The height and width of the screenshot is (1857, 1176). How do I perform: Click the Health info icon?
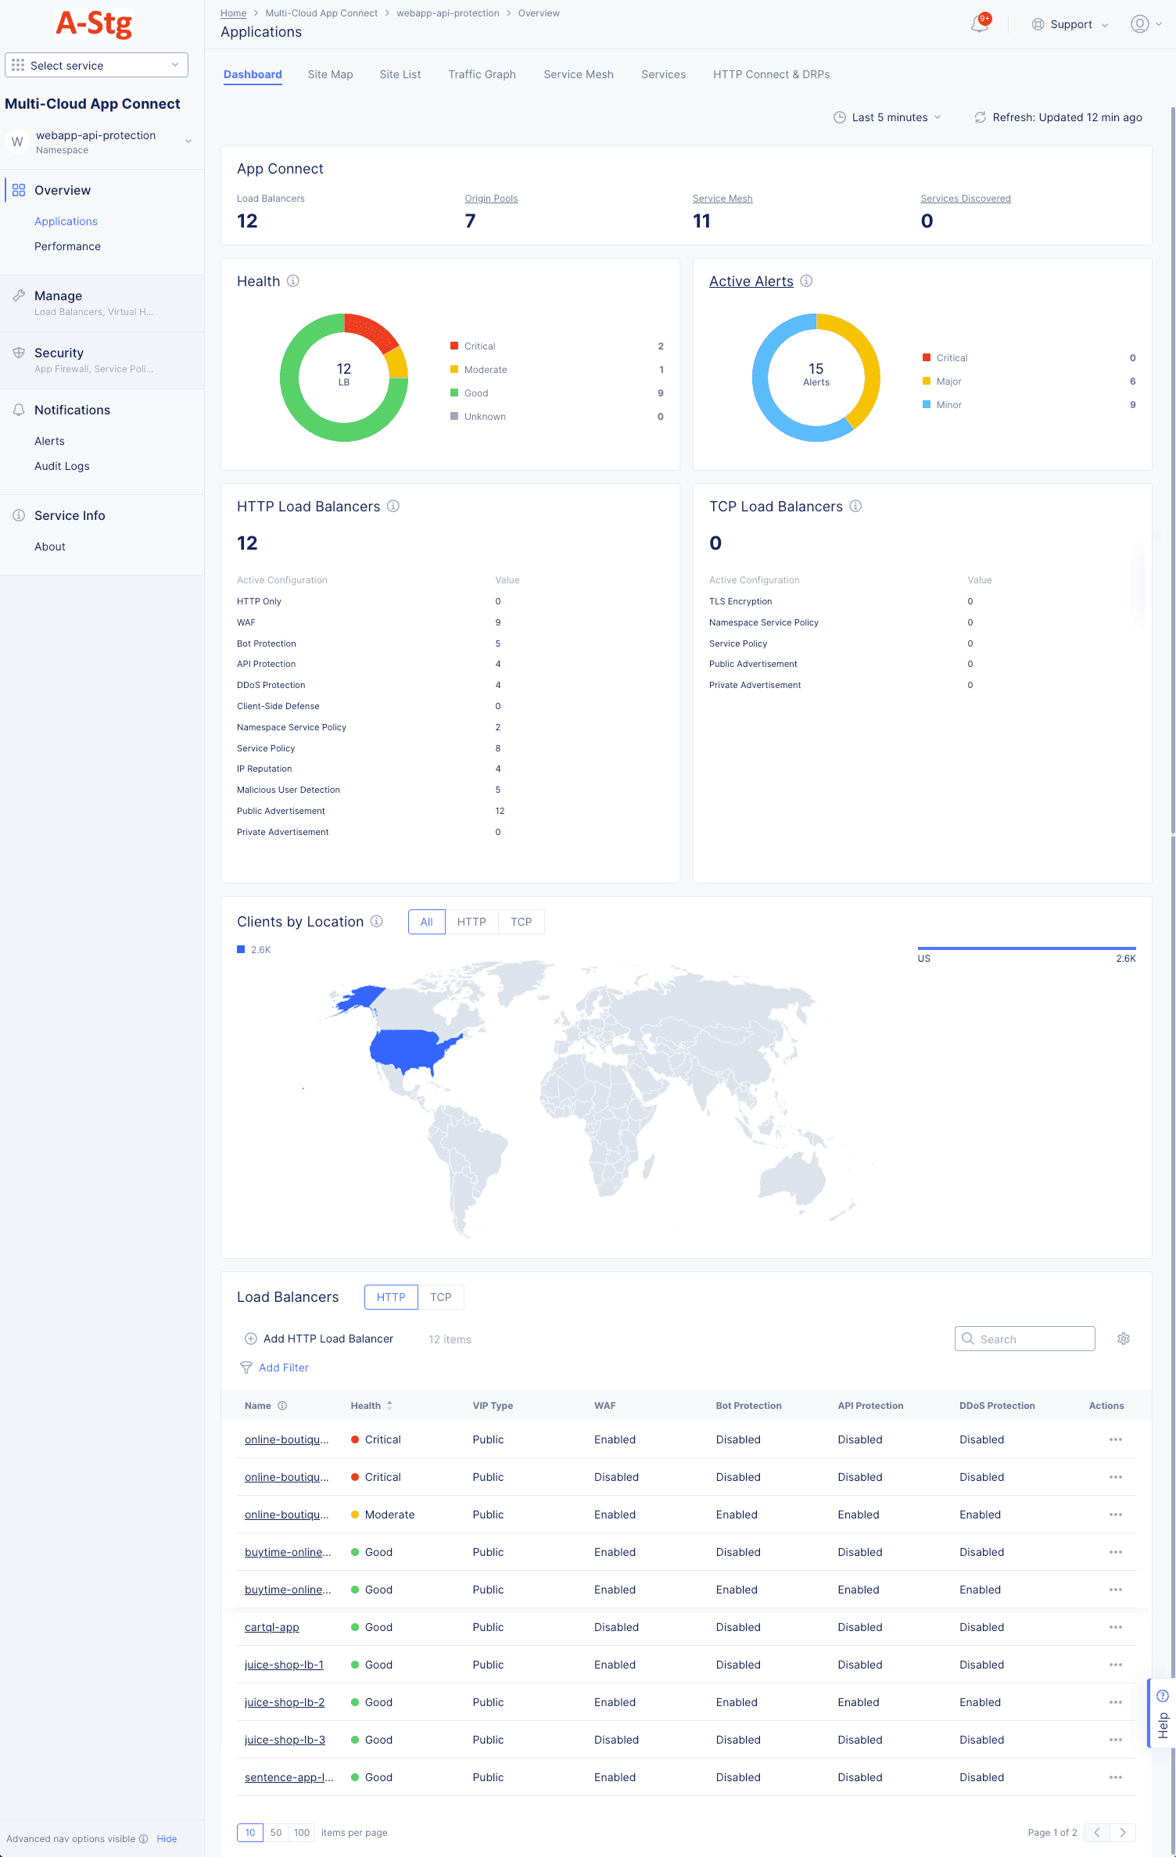click(293, 281)
